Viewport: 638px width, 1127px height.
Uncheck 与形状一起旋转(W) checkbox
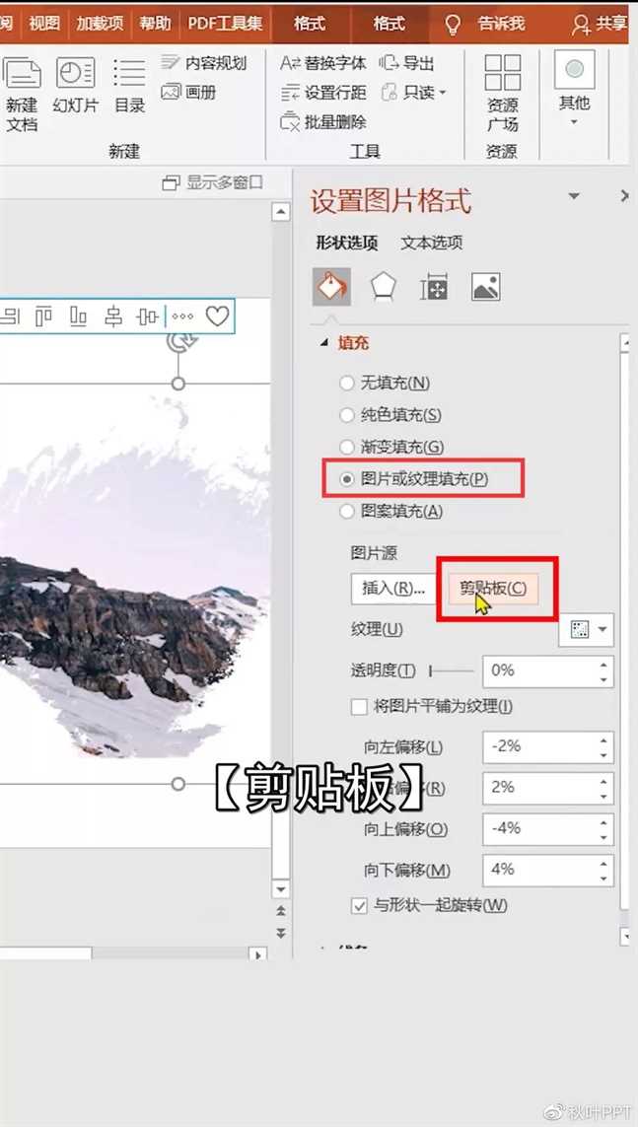[360, 905]
